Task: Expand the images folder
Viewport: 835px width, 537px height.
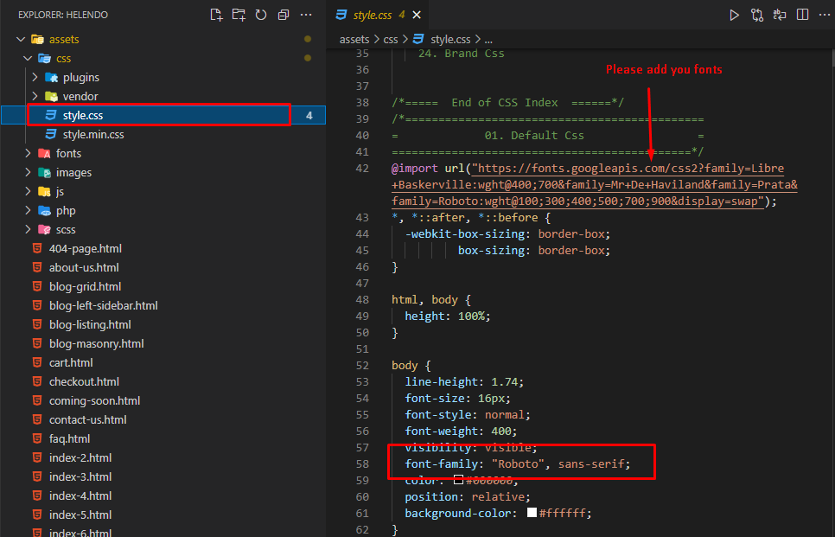Action: 29,173
